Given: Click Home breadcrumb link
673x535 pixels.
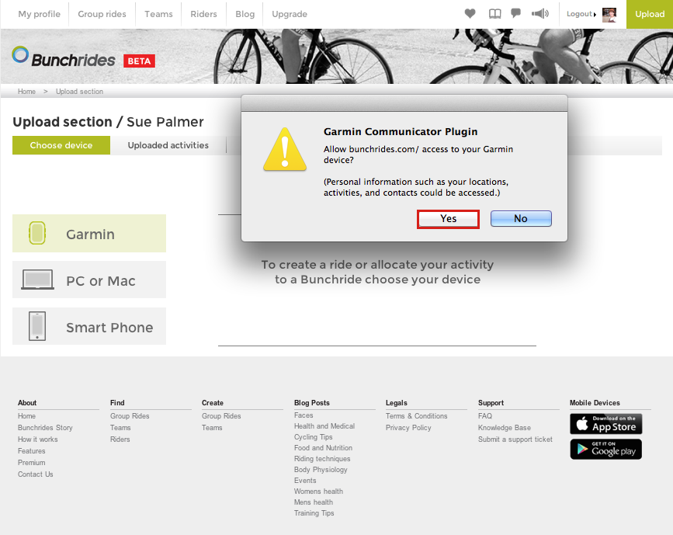Looking at the screenshot, I should pyautogui.click(x=26, y=92).
